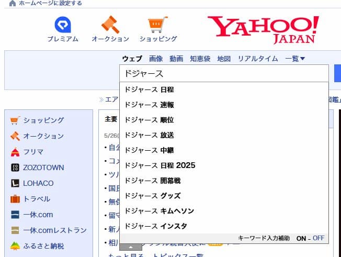Click the home icon beside ホームページに設定する
The image size is (341, 257).
click(x=13, y=3)
